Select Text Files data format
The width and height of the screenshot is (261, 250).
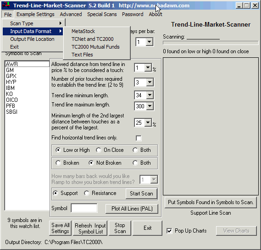click(x=97, y=55)
